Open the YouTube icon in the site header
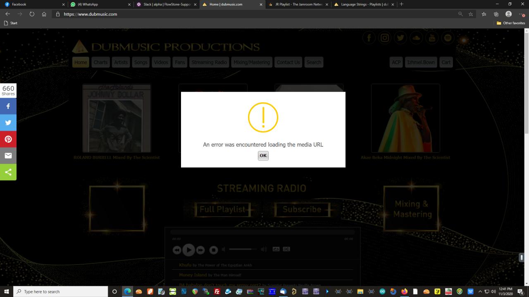Viewport: 529px width, 297px height. 432,38
